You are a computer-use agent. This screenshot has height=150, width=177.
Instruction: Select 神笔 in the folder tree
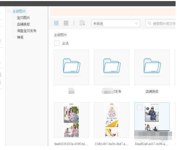tap(20, 37)
